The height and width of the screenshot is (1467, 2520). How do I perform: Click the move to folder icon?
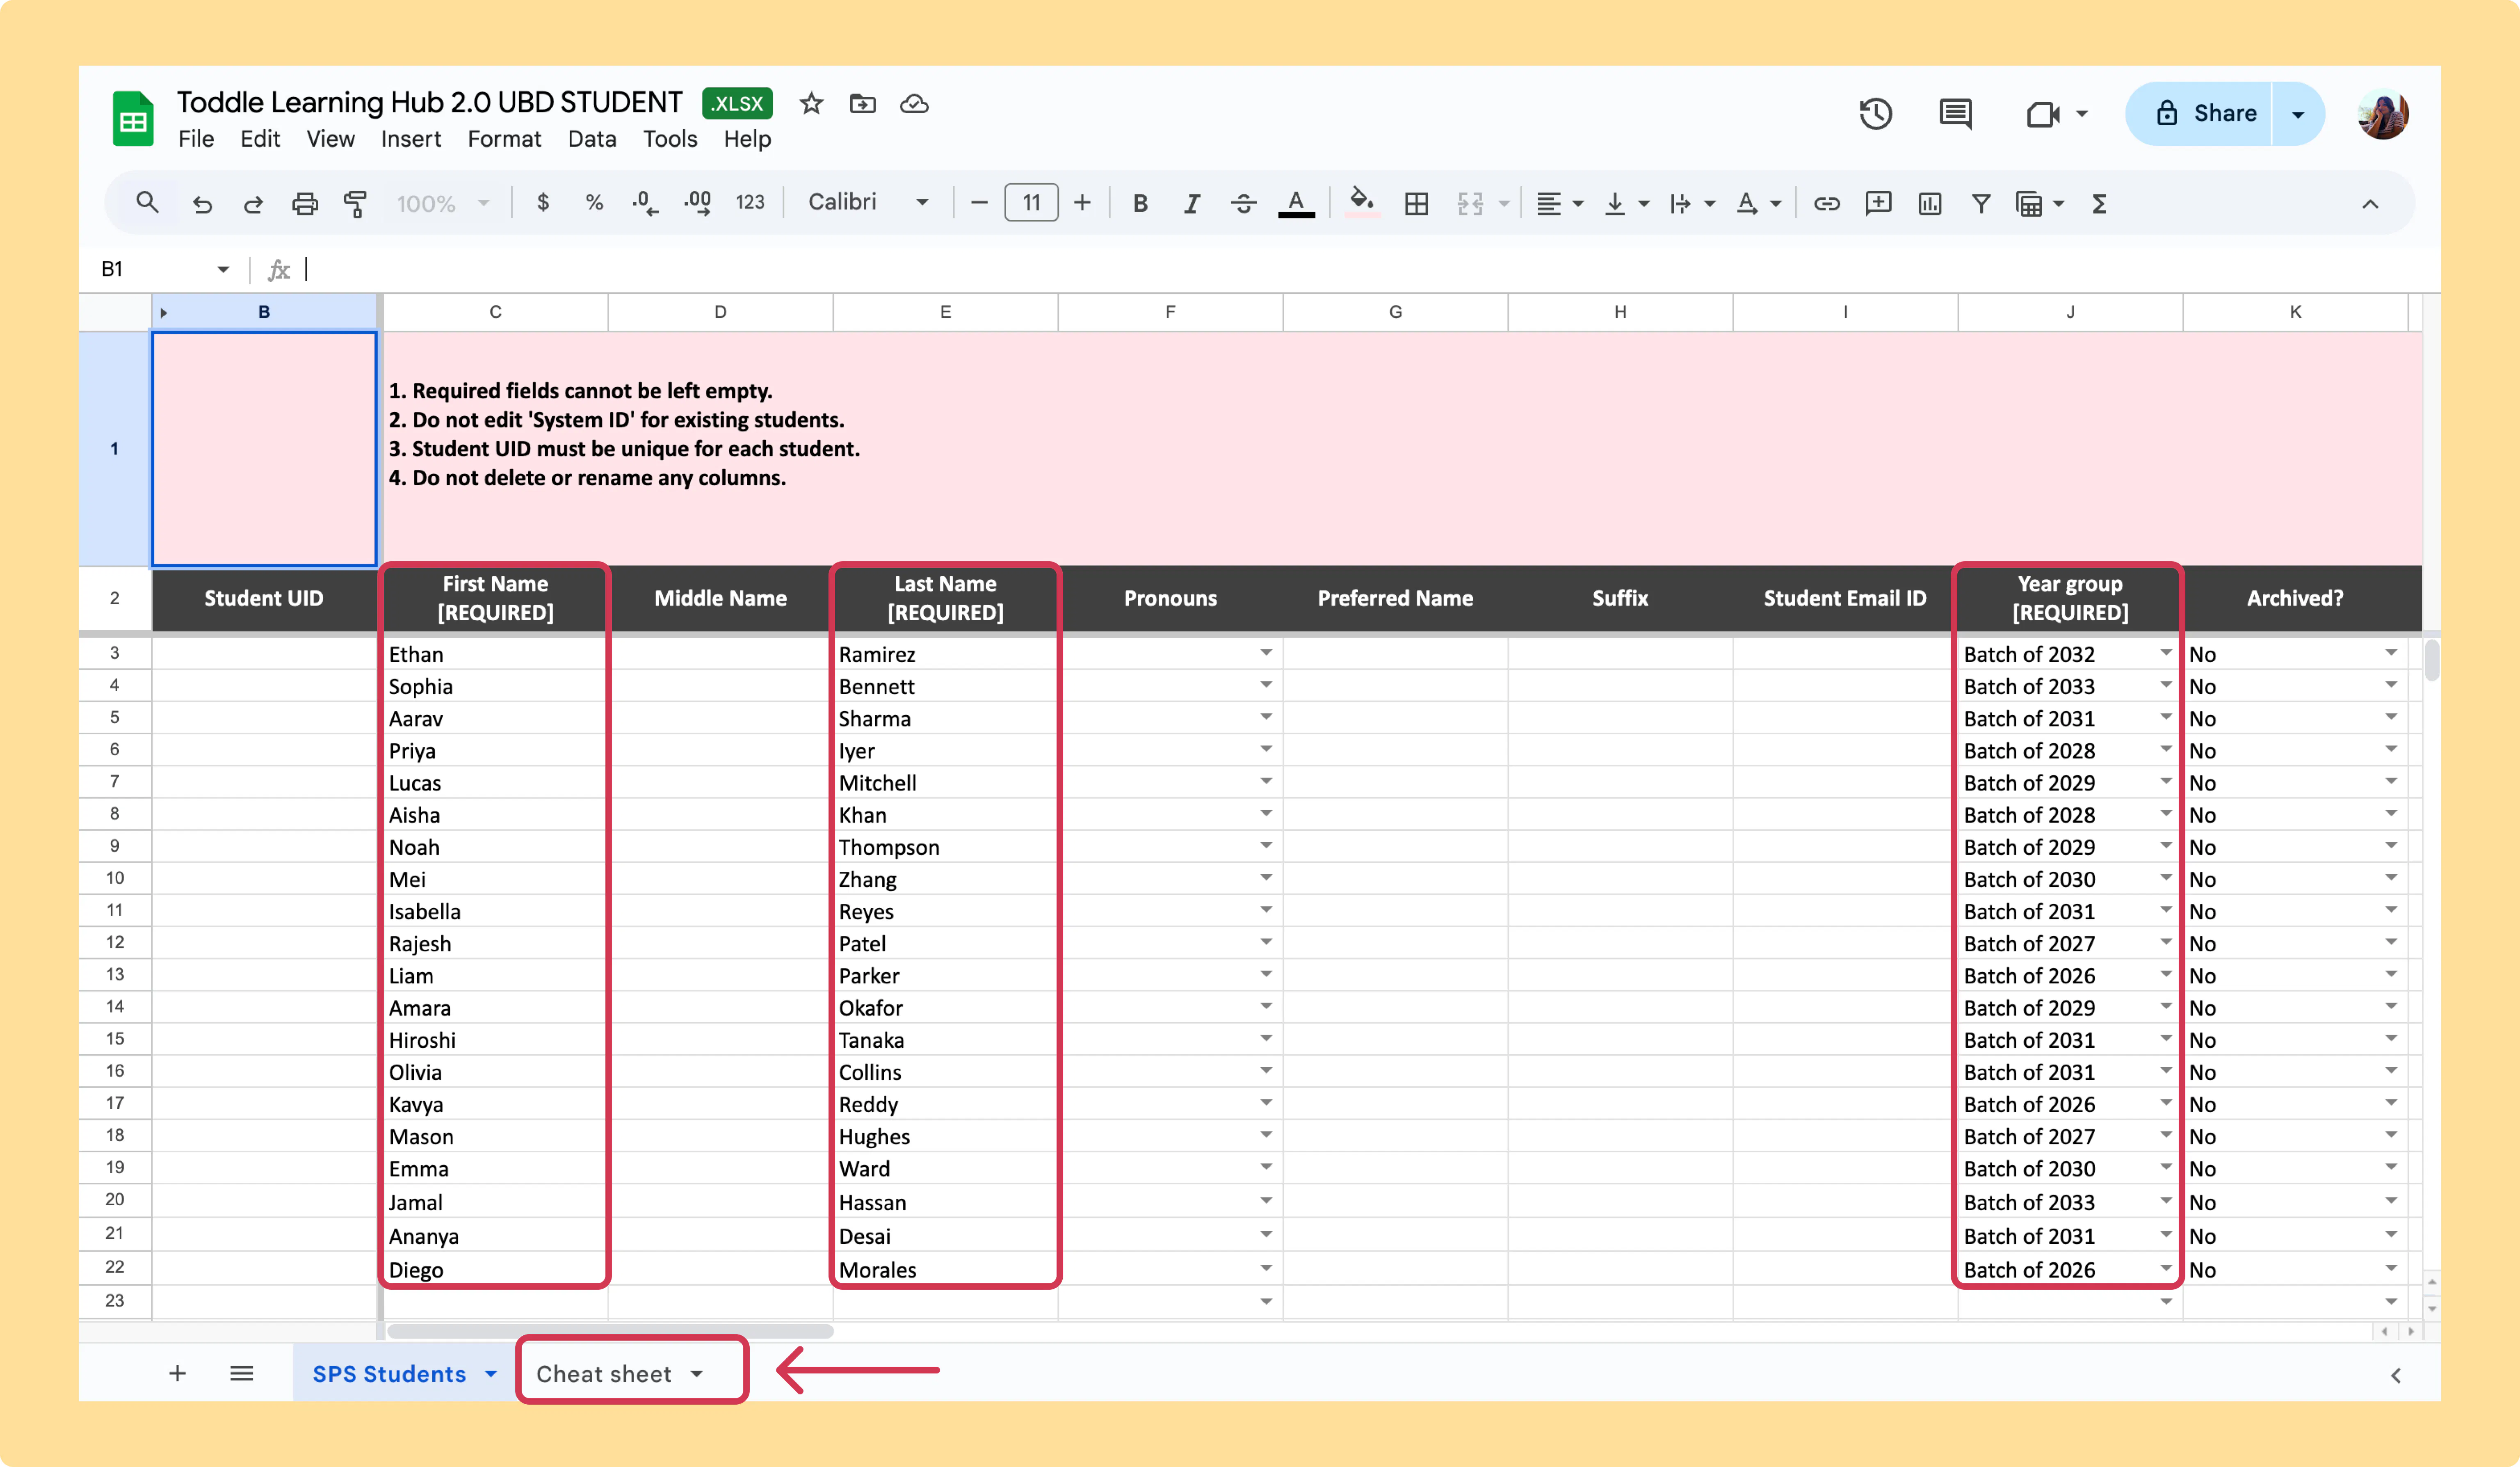point(862,104)
